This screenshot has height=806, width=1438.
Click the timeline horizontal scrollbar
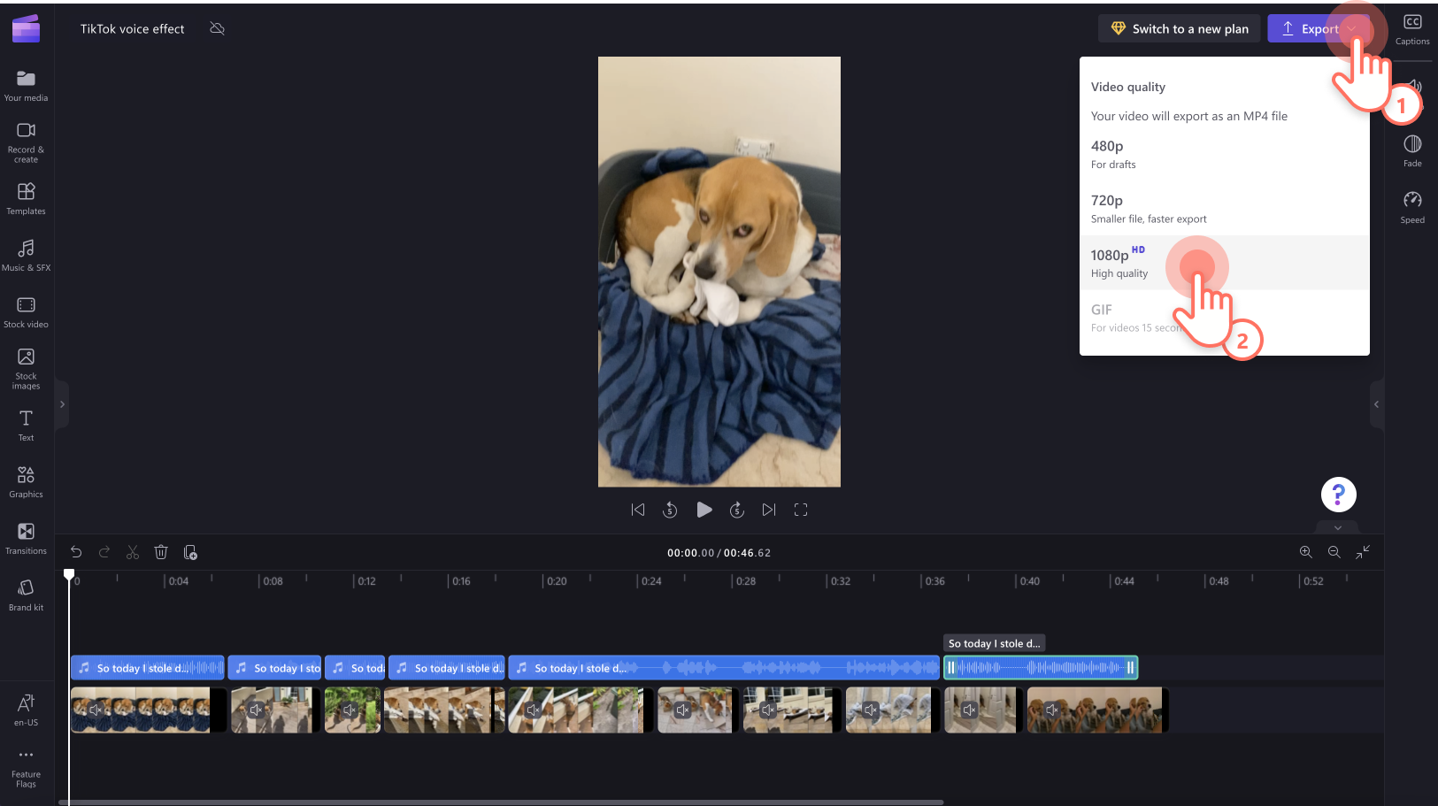pyautogui.click(x=501, y=802)
